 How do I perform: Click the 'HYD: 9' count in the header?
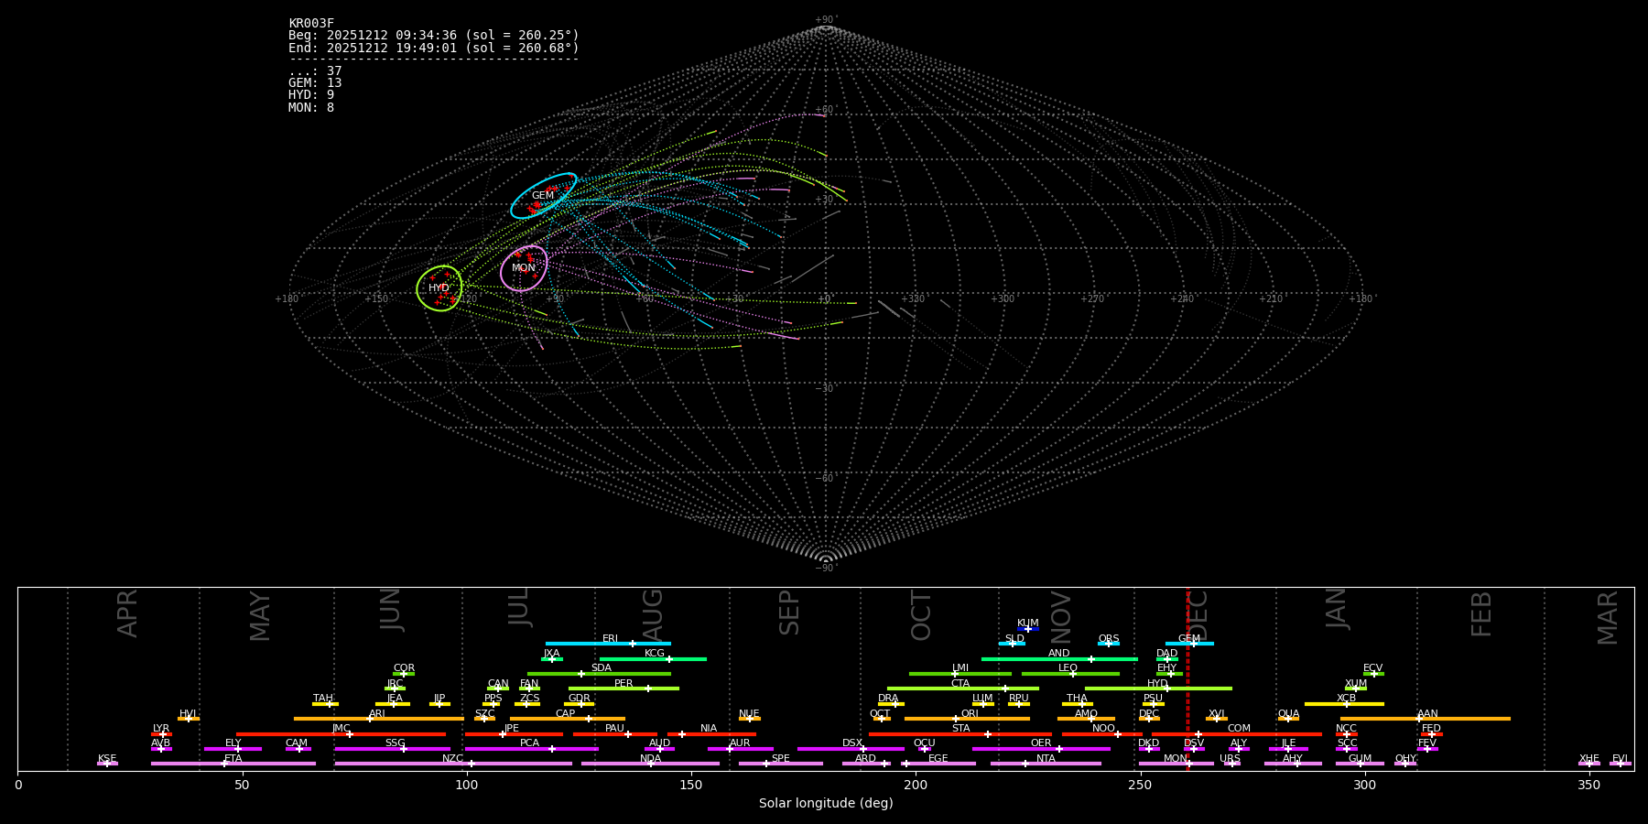(x=311, y=95)
